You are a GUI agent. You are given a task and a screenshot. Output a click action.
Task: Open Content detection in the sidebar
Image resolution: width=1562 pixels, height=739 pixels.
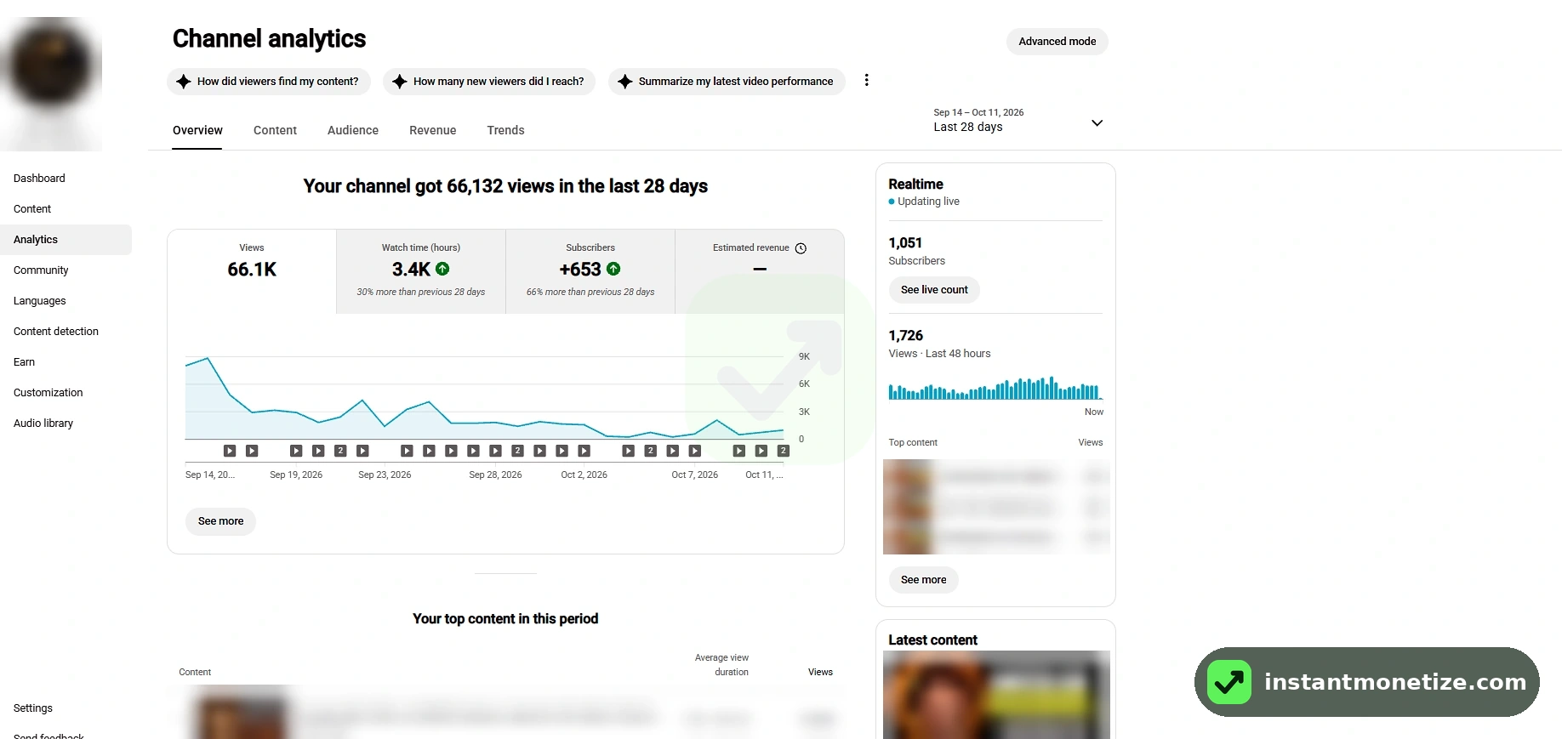coord(66,332)
